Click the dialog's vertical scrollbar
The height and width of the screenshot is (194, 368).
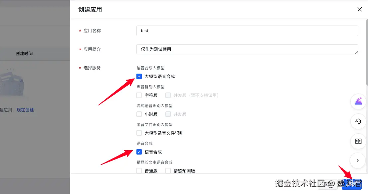(367, 52)
